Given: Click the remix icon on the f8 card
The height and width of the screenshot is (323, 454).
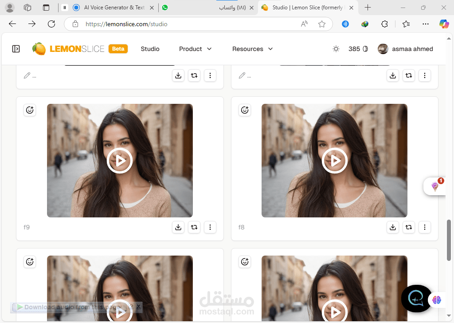Looking at the screenshot, I should tap(409, 228).
